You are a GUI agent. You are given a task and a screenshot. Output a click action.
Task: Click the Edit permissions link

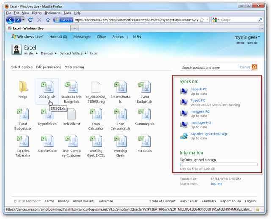[x=48, y=67]
